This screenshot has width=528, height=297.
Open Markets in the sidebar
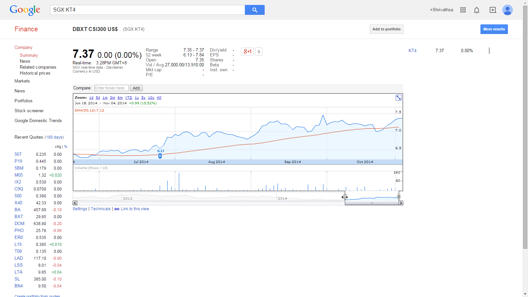(22, 81)
